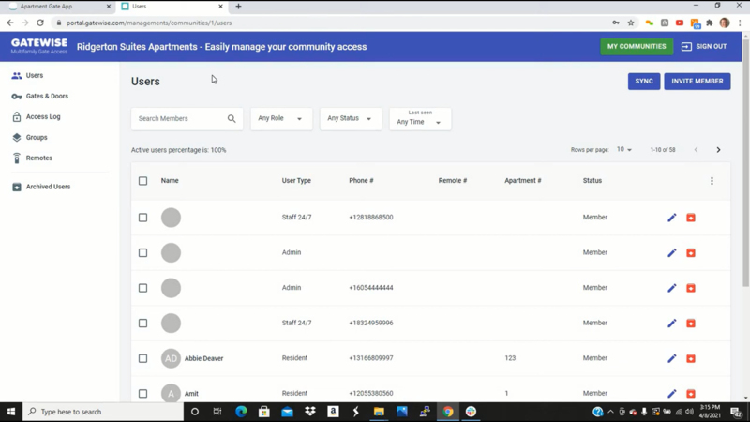Click the address bar URL

coord(149,23)
